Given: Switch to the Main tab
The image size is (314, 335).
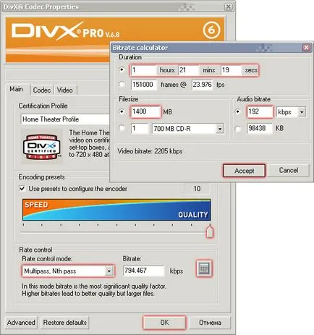Looking at the screenshot, I should pos(16,89).
